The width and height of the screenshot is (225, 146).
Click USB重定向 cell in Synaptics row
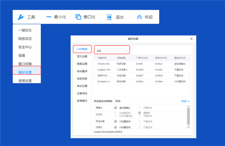point(180,82)
